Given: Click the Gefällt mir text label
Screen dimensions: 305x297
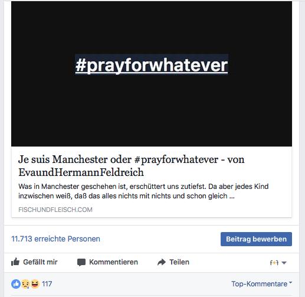Looking at the screenshot, I should tap(40, 262).
